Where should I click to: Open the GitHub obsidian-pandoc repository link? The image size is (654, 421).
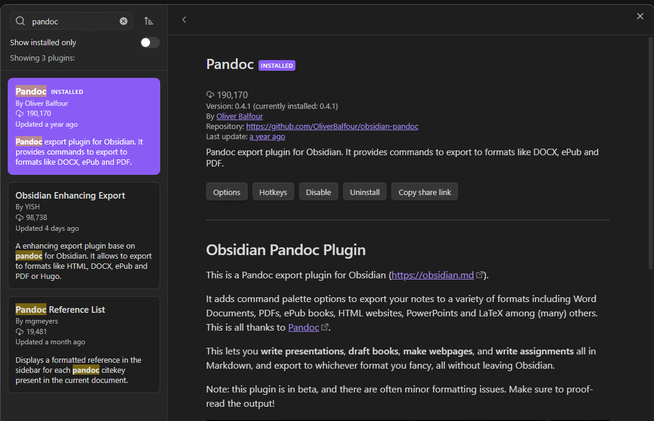tap(332, 126)
